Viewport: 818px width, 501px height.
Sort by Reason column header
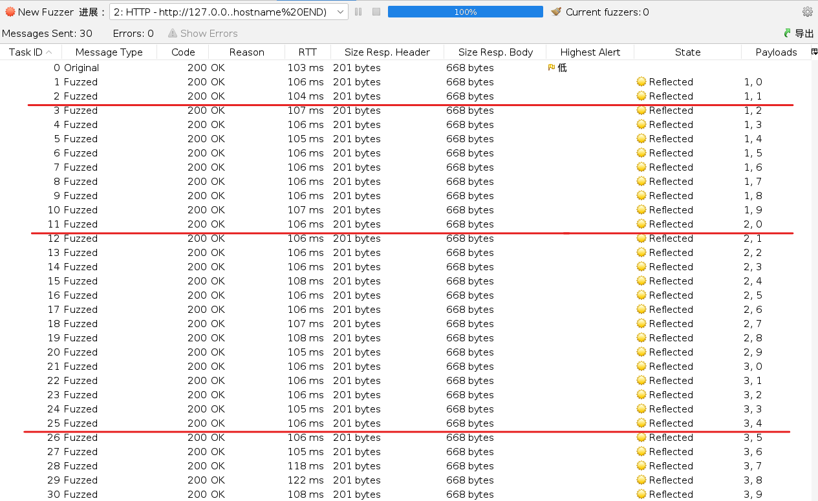(x=247, y=52)
